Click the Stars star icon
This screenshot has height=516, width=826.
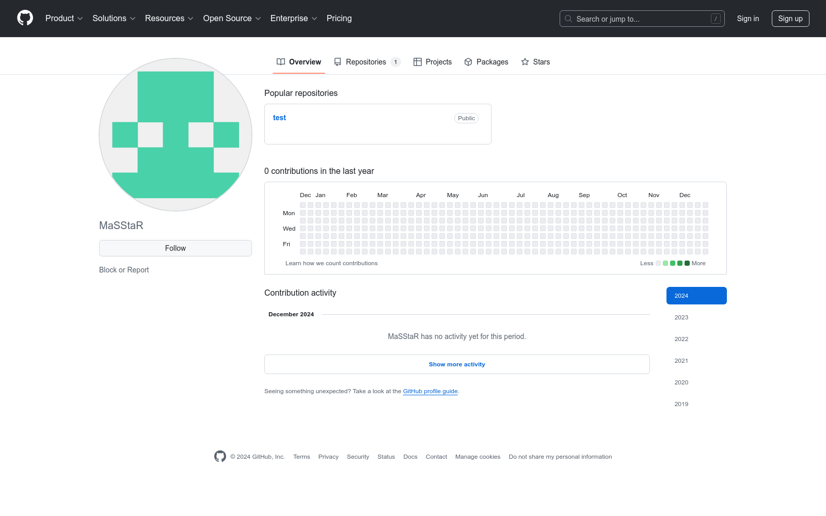pyautogui.click(x=525, y=62)
